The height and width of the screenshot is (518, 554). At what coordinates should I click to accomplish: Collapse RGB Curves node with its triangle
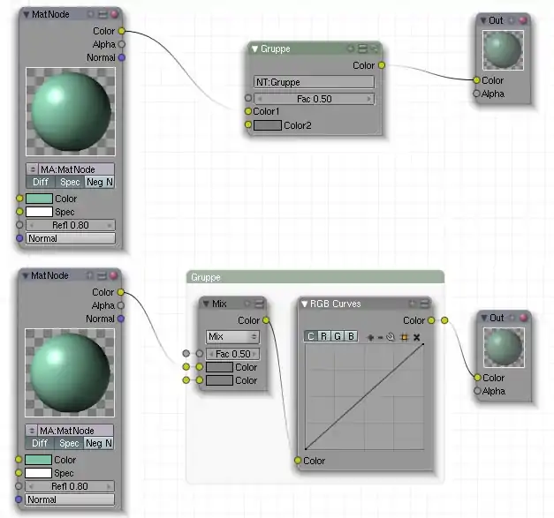[304, 304]
